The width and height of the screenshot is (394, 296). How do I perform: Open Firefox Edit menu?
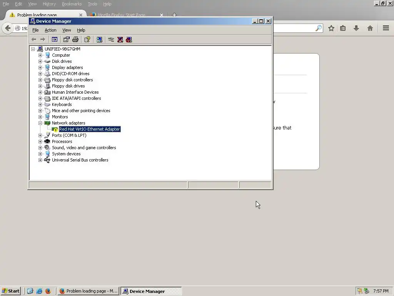[18, 4]
